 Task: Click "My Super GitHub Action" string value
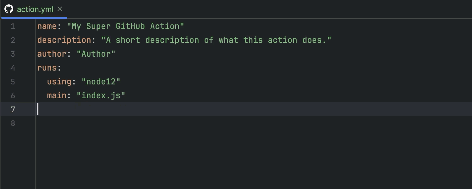(x=125, y=26)
